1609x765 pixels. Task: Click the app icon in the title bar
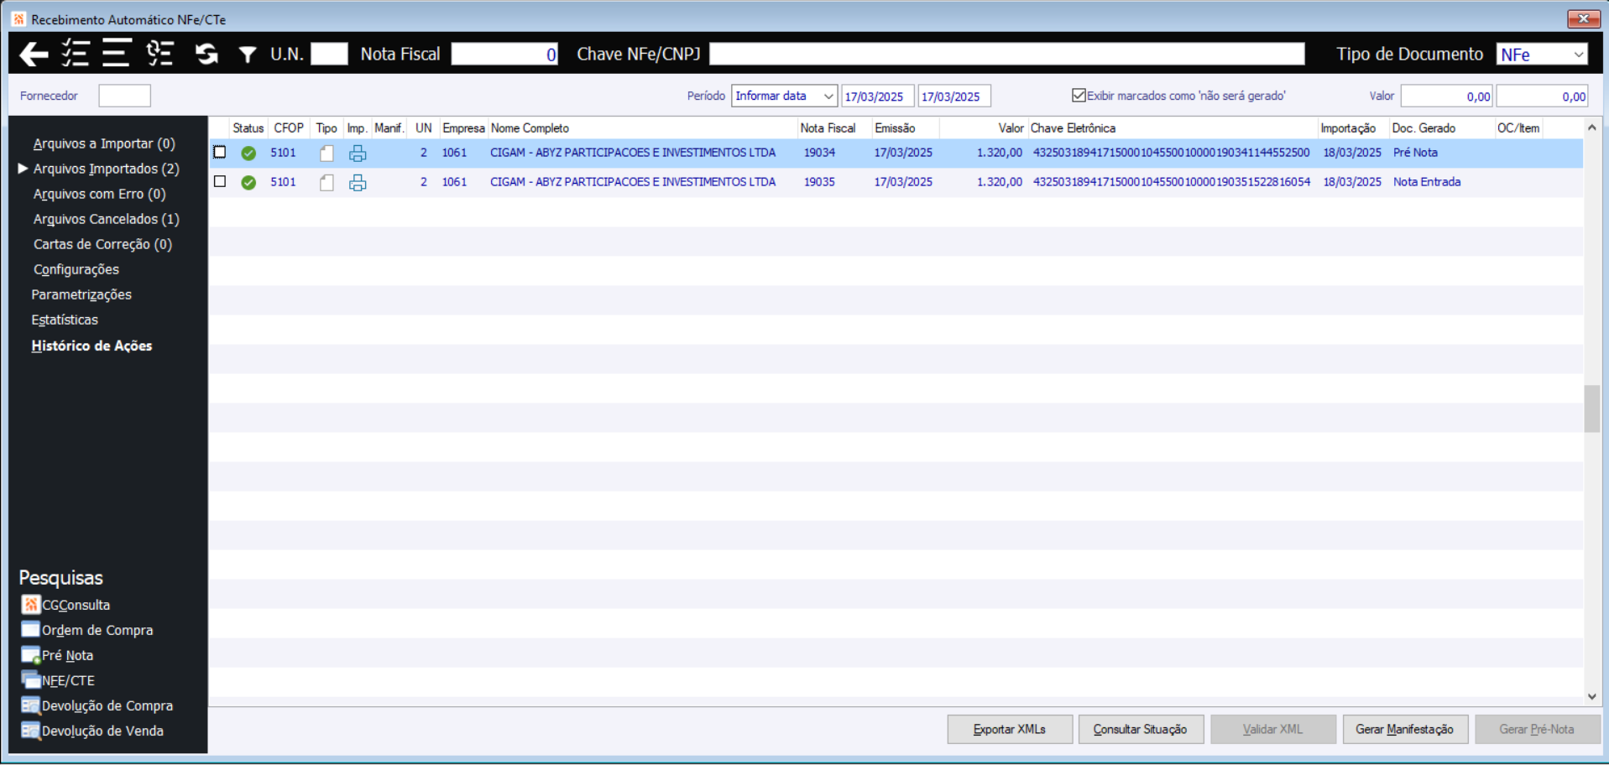(x=18, y=18)
